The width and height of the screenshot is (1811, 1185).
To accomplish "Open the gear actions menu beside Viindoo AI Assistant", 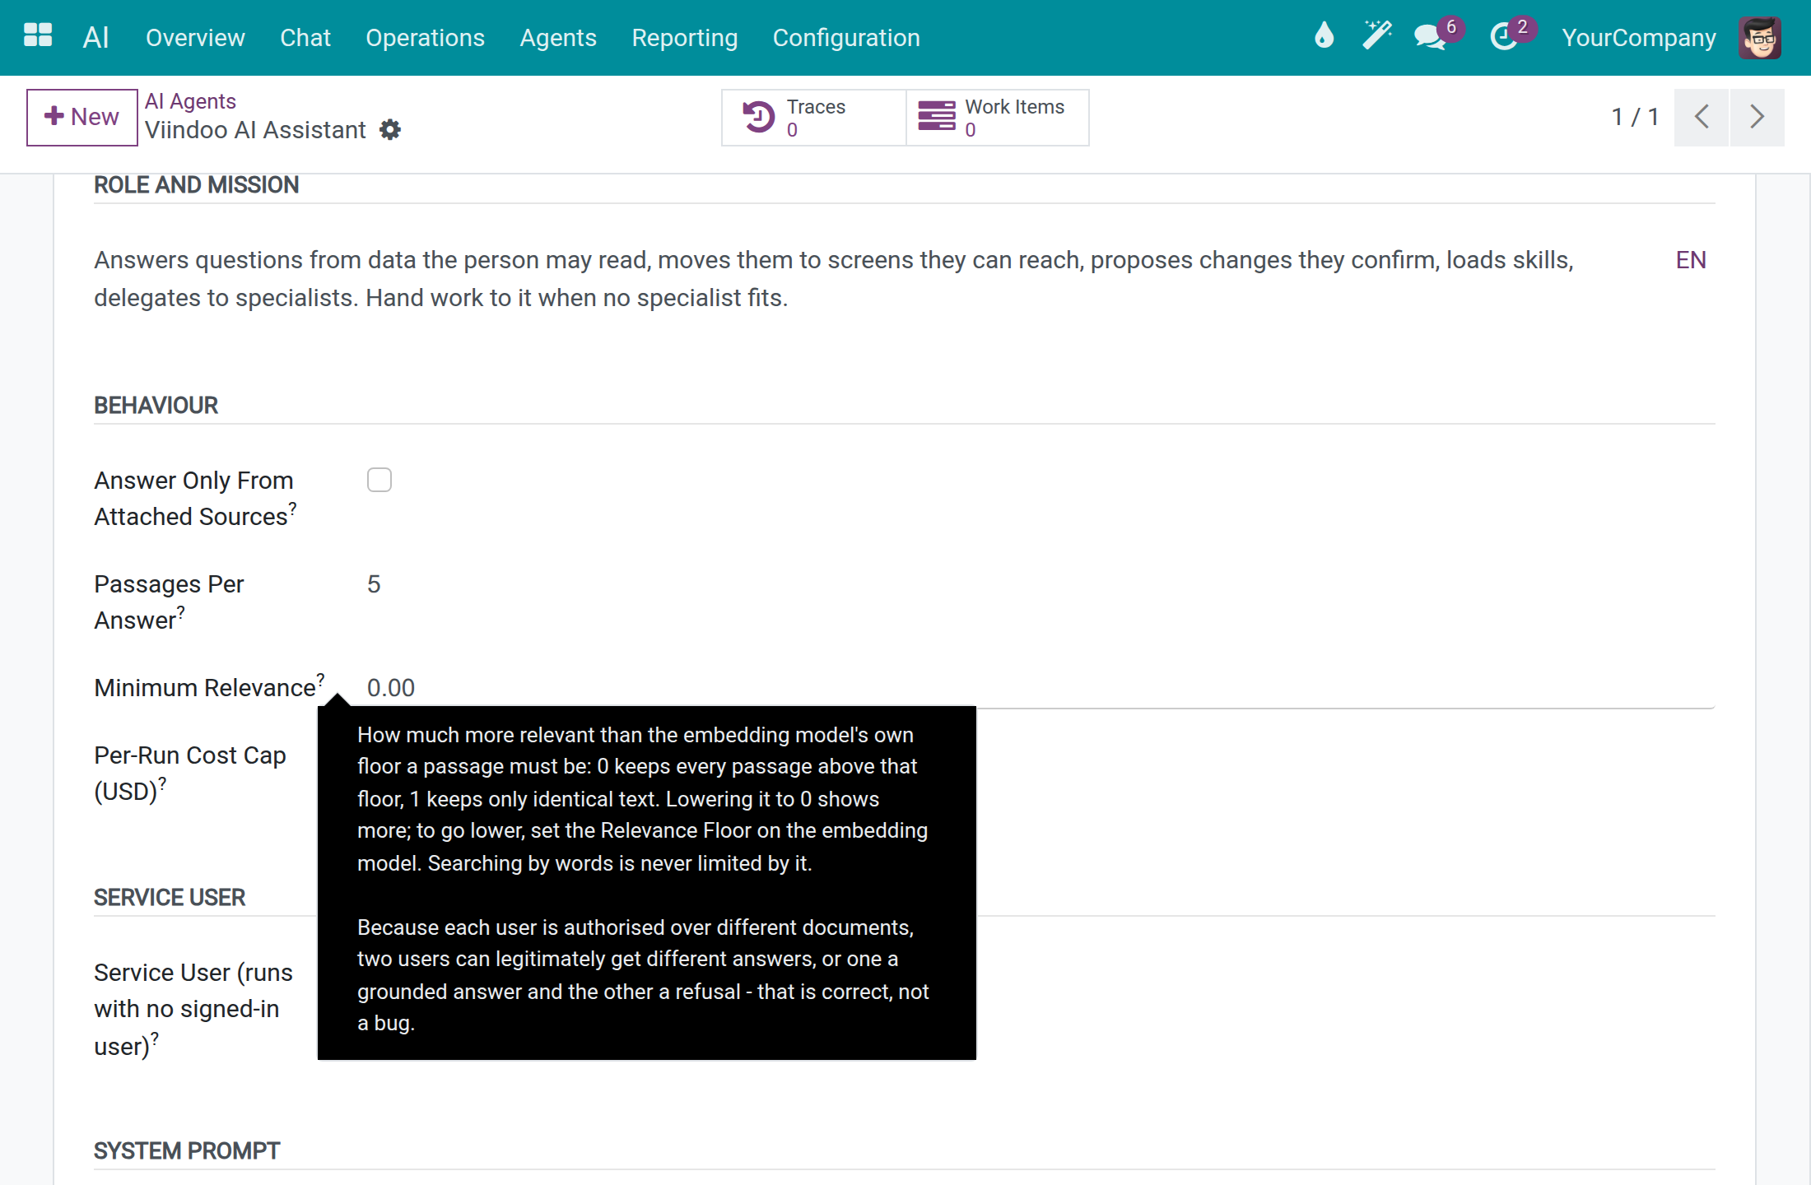I will (x=390, y=130).
